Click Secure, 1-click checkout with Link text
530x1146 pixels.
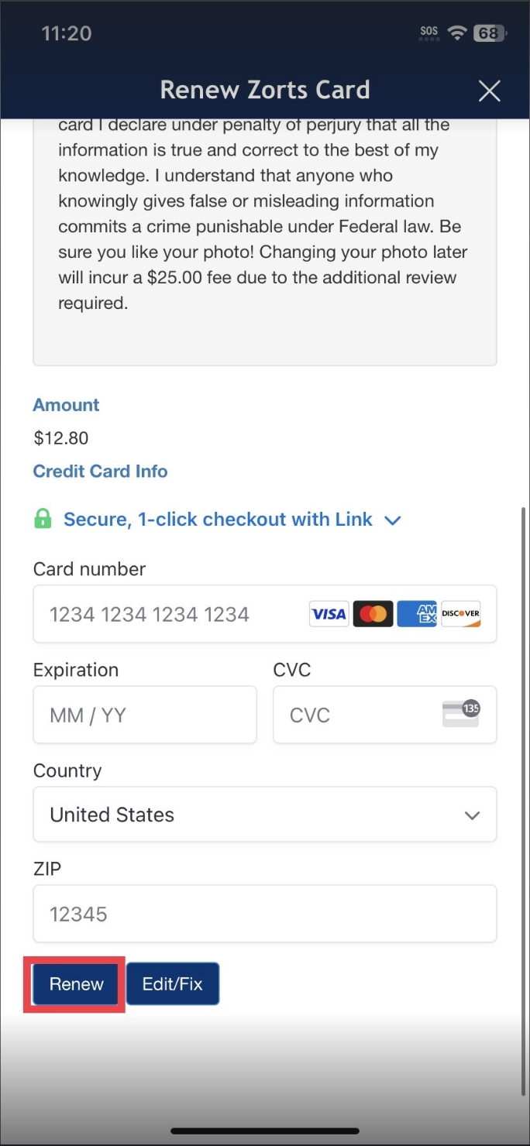tap(218, 520)
